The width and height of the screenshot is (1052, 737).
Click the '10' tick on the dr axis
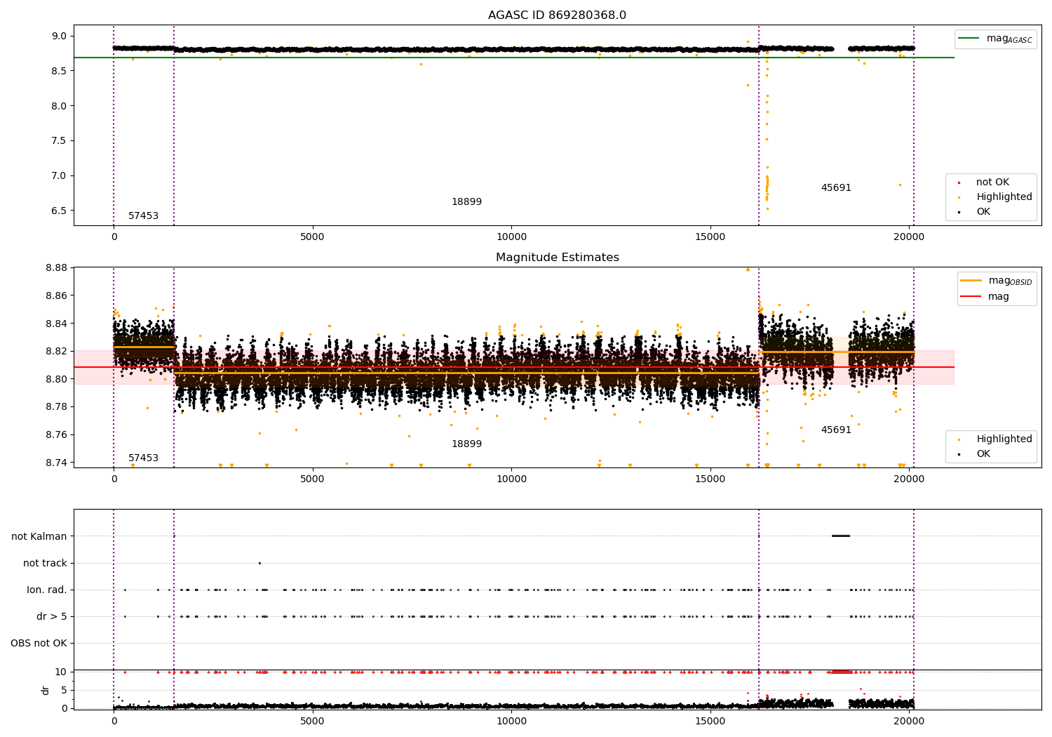[x=61, y=672]
